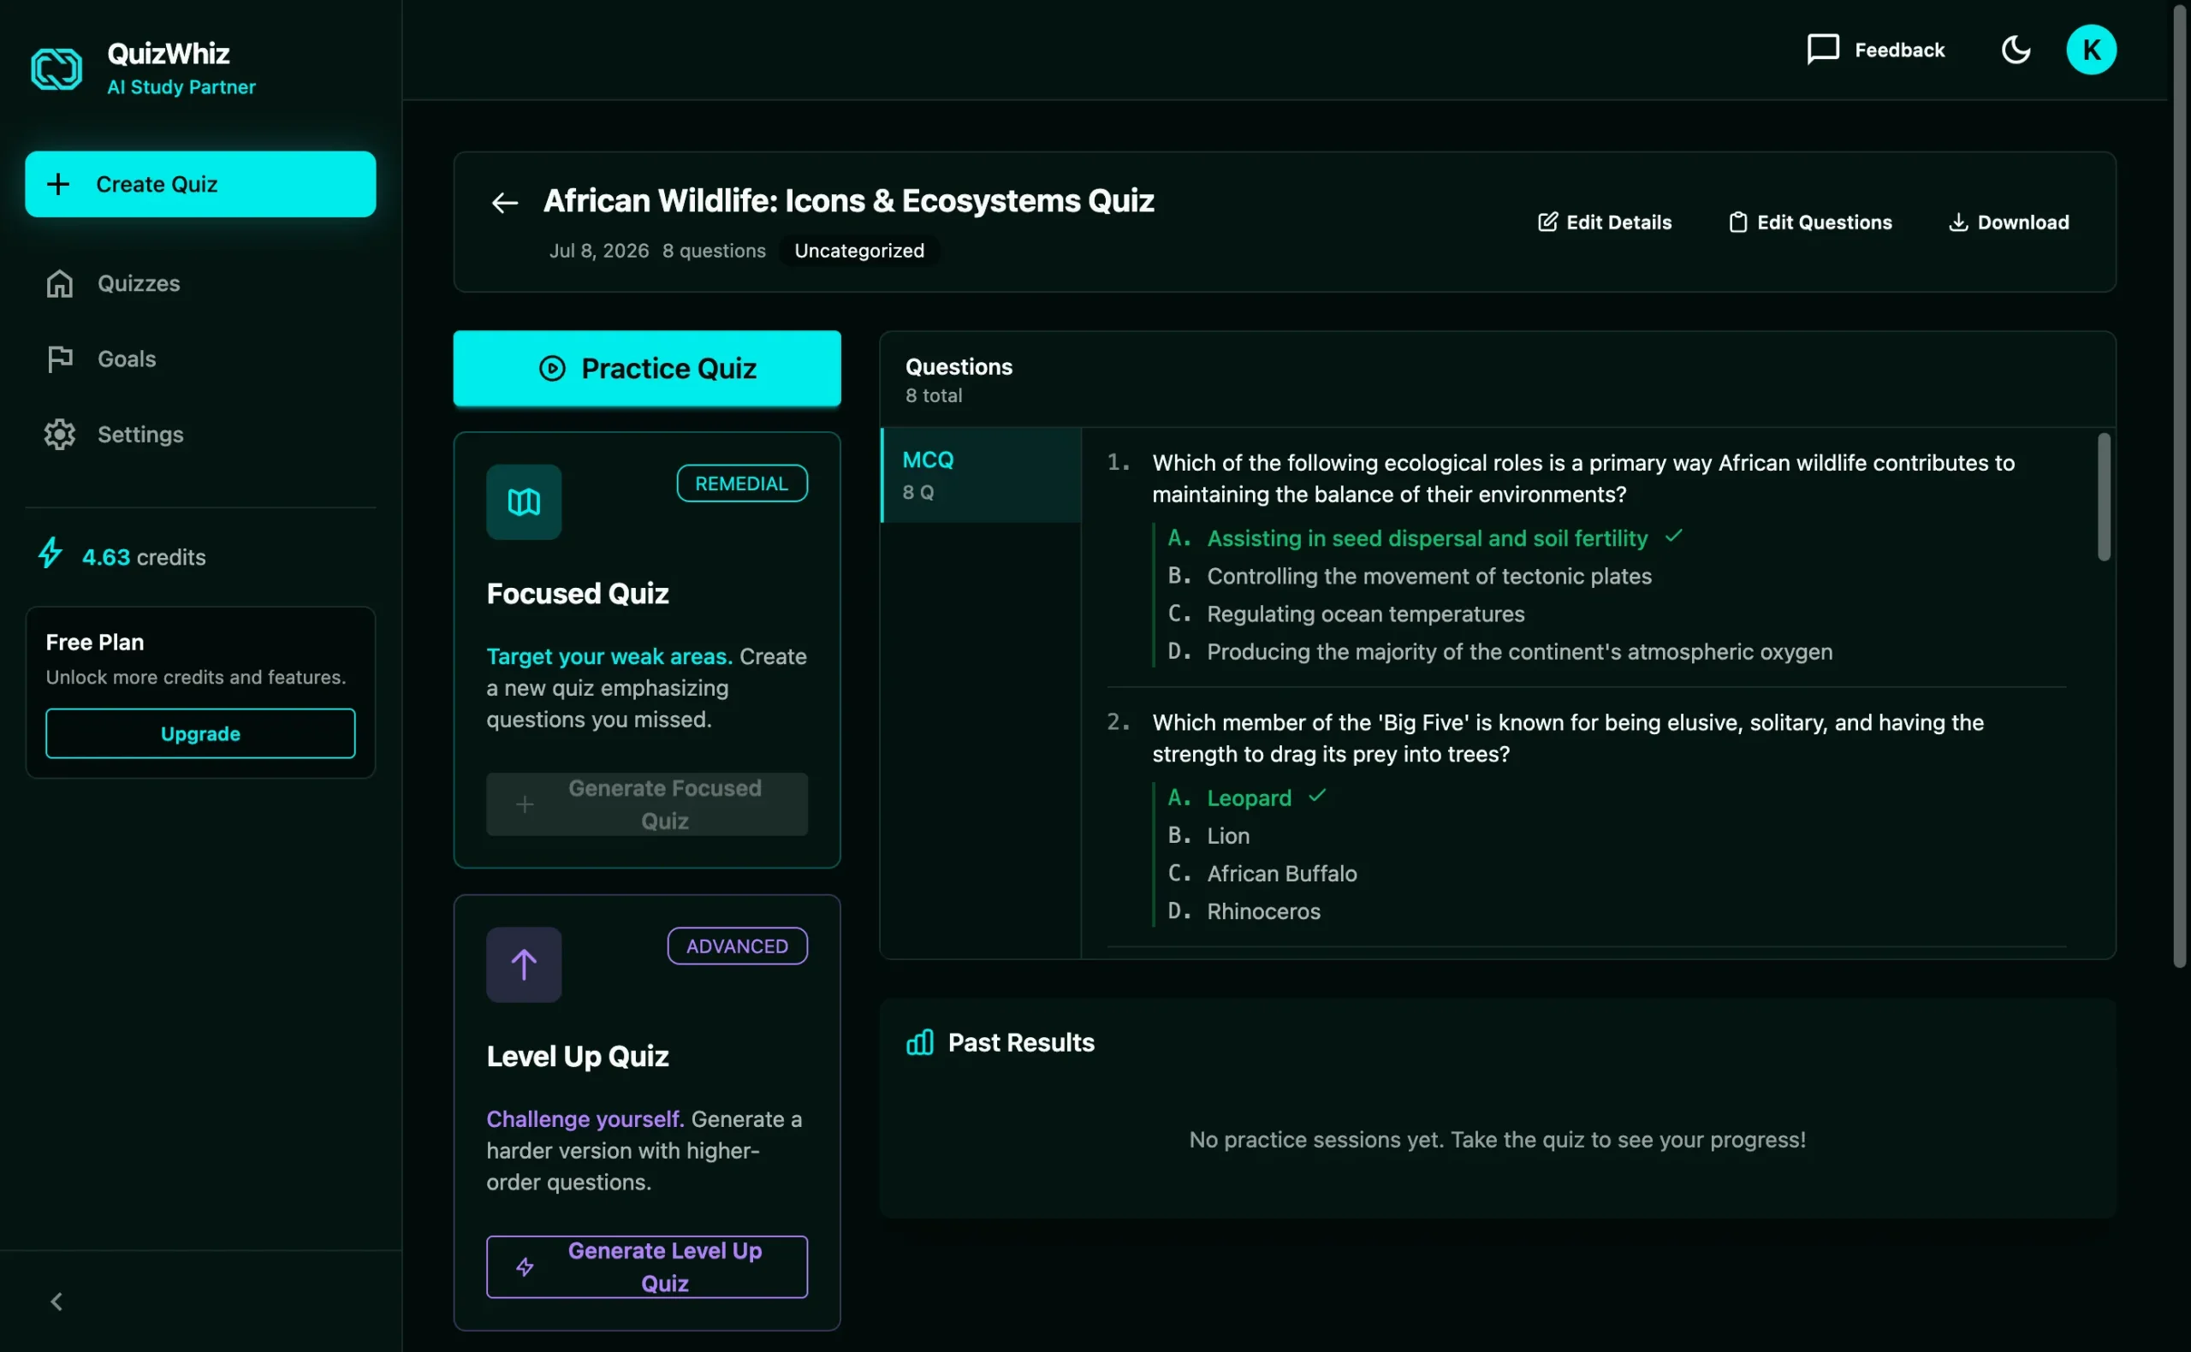Click the checkmark beside Leopard
The image size is (2191, 1352).
tap(1316, 795)
